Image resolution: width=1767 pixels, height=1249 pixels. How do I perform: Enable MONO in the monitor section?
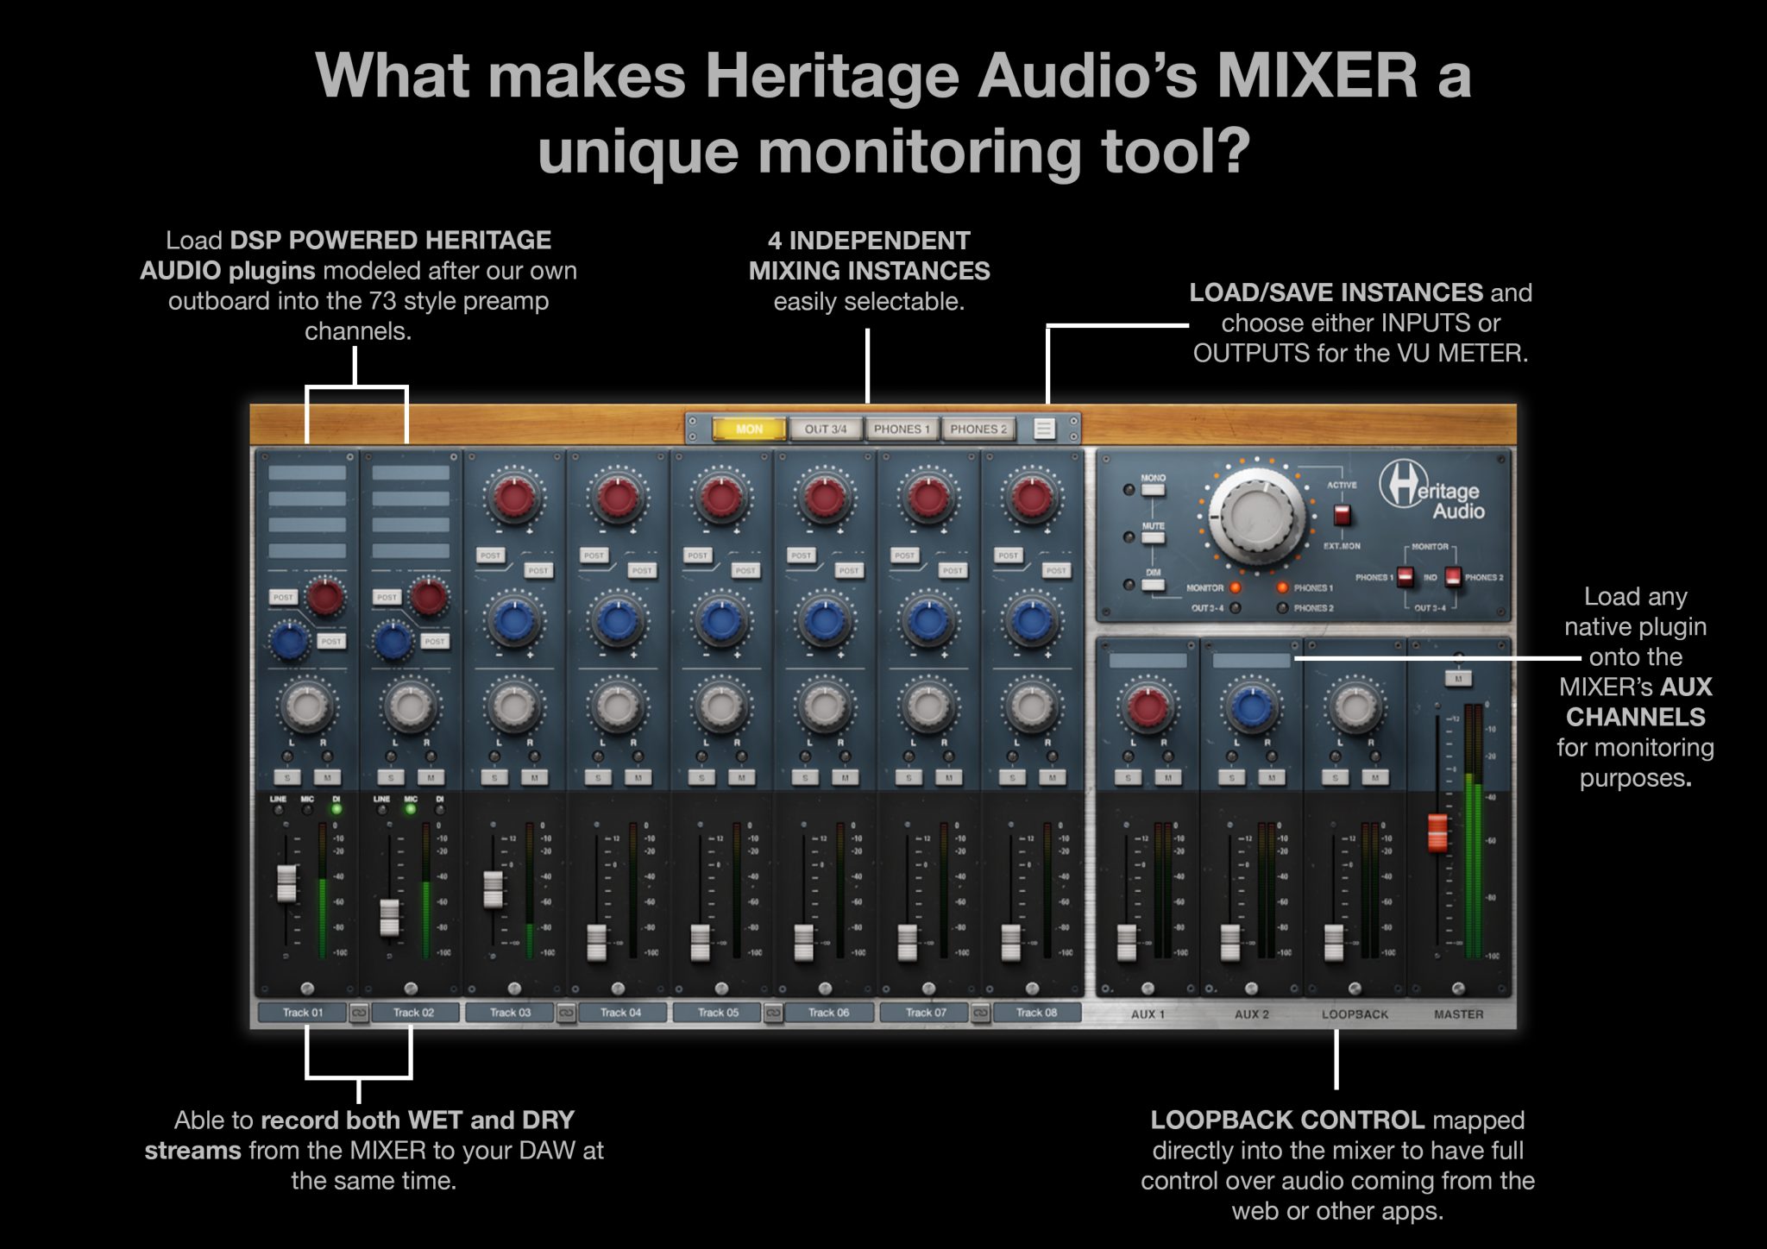(x=1153, y=489)
